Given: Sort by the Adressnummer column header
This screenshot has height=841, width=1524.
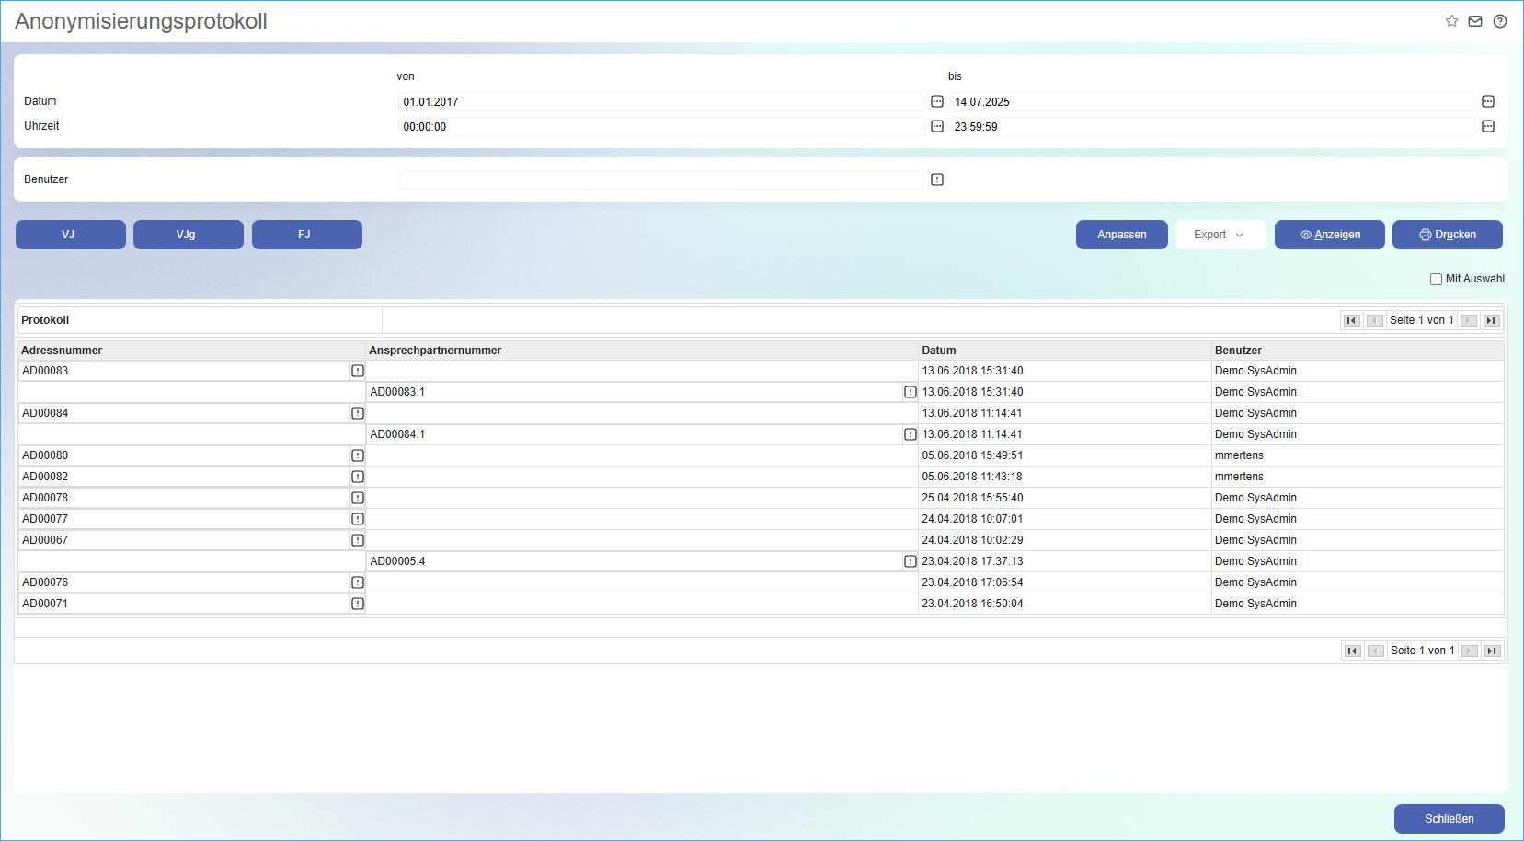Looking at the screenshot, I should tap(62, 351).
